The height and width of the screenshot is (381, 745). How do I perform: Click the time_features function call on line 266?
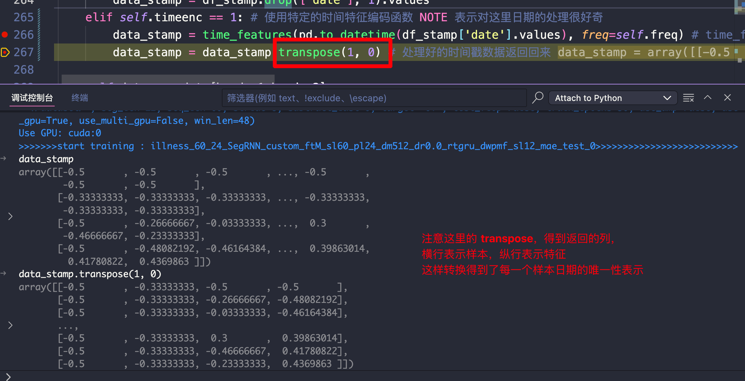(247, 35)
